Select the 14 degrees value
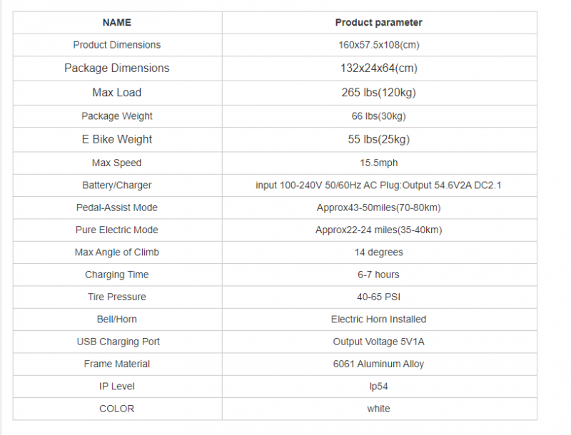Image resolution: width=571 pixels, height=435 pixels. [x=379, y=252]
